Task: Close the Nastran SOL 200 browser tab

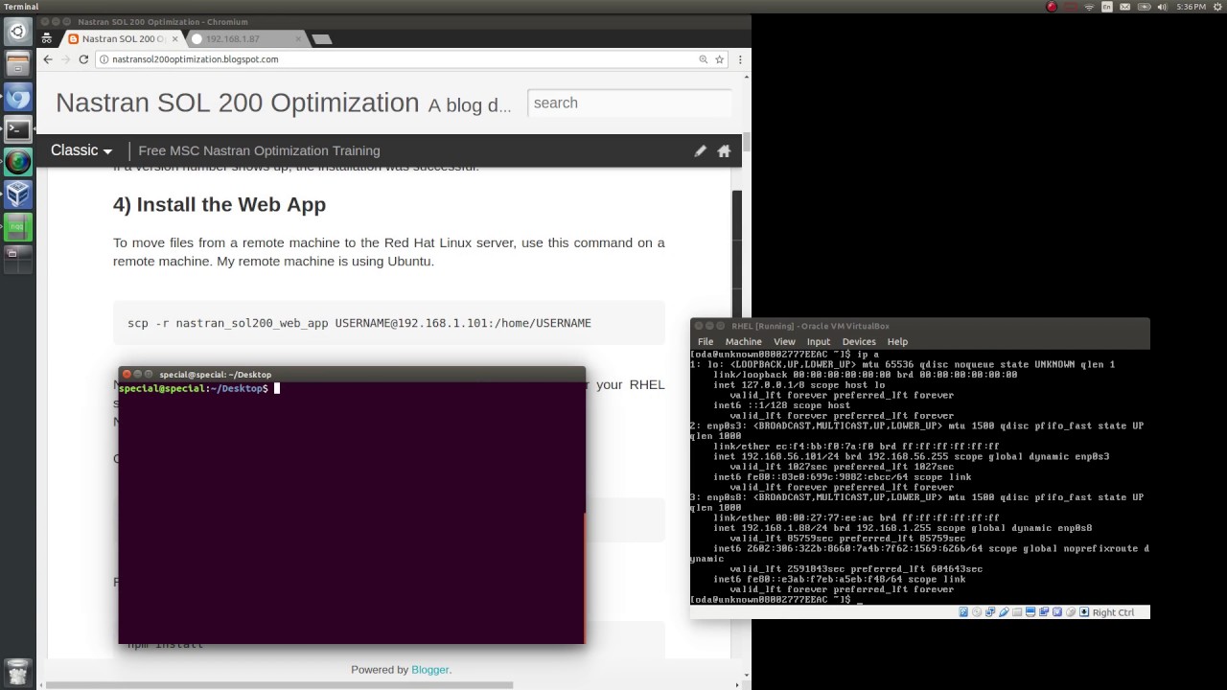Action: pyautogui.click(x=175, y=39)
